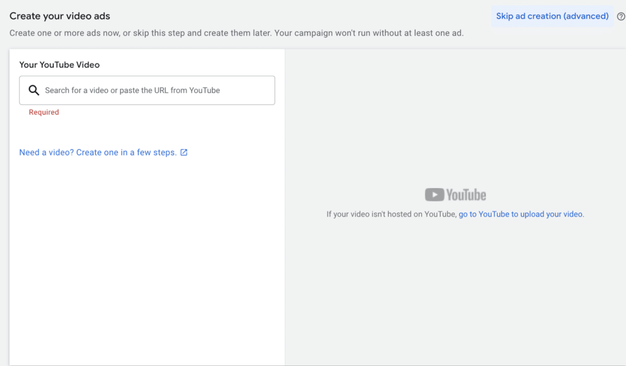
Task: Click the 'Create one or more ads now' description
Action: 237,33
